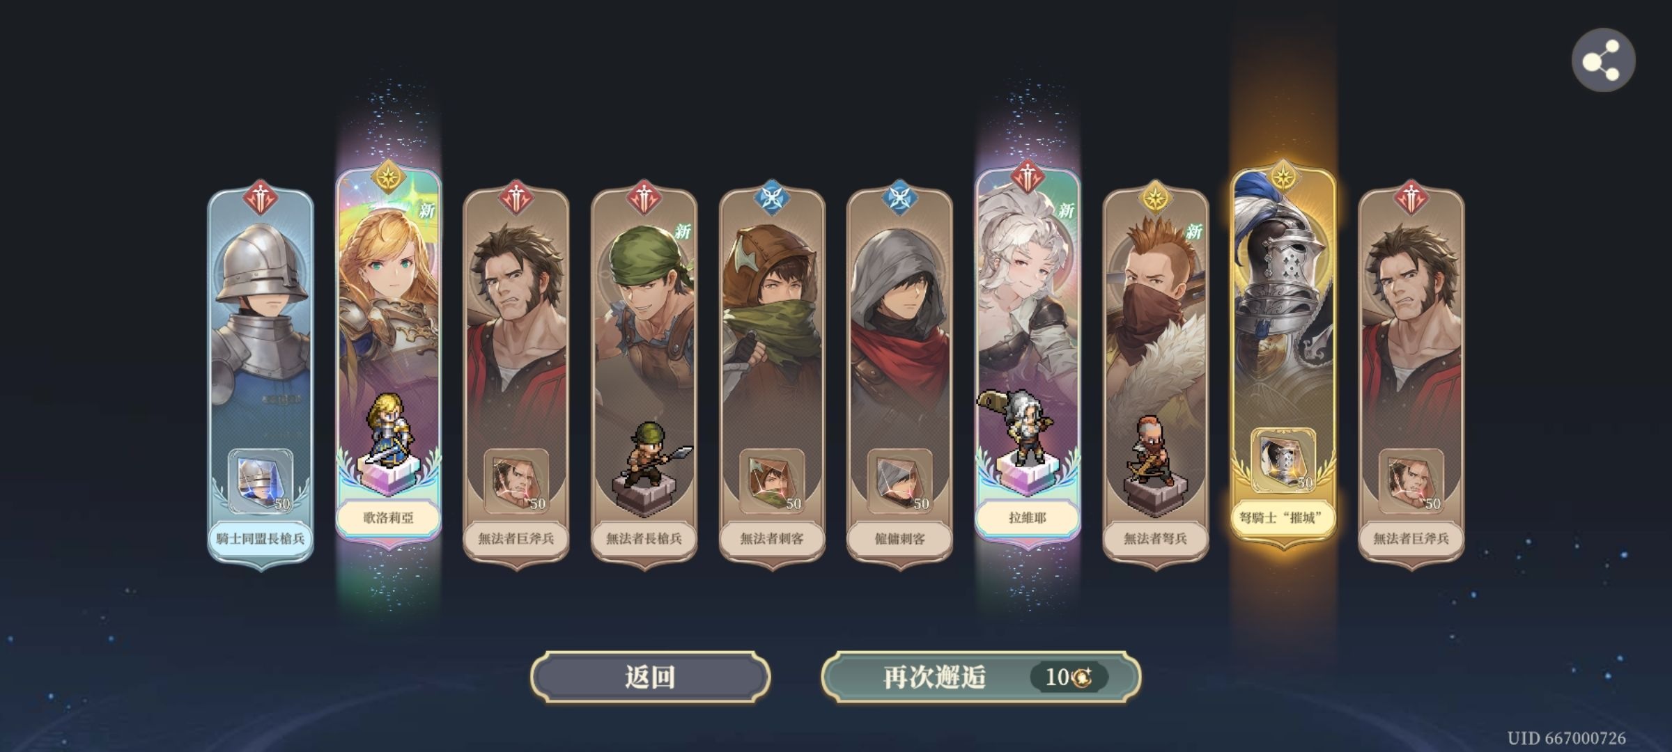Click the 返回 button
This screenshot has height=752, width=1672.
[x=650, y=677]
